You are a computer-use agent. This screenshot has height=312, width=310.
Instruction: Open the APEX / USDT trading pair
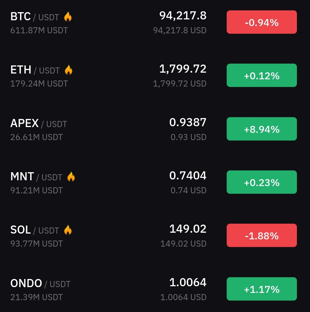coord(39,123)
